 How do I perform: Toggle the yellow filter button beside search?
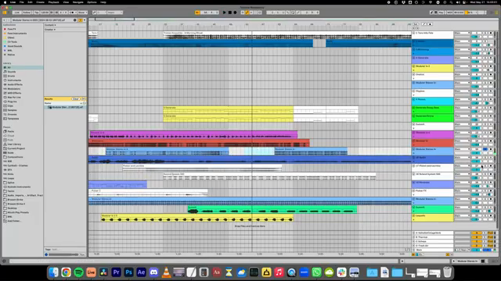pyautogui.click(x=80, y=20)
